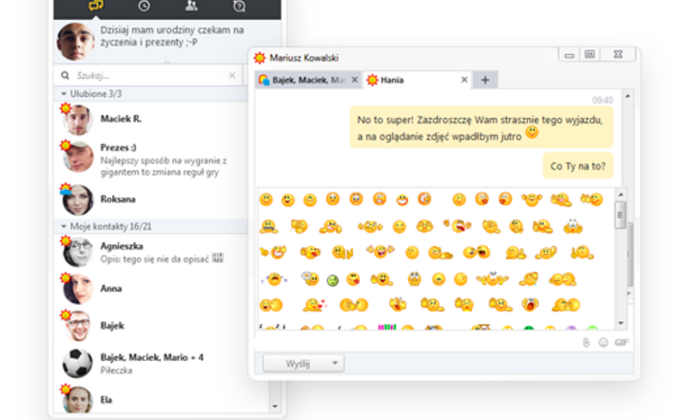The height and width of the screenshot is (420, 685).
Task: Click the emoticon panel scroll-down arrow
Action: [620, 323]
